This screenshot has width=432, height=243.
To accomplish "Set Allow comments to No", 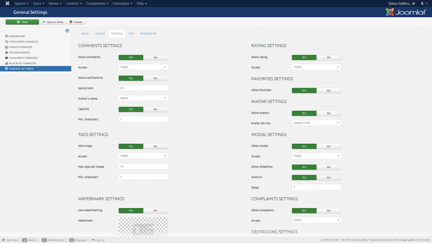I will pyautogui.click(x=156, y=57).
